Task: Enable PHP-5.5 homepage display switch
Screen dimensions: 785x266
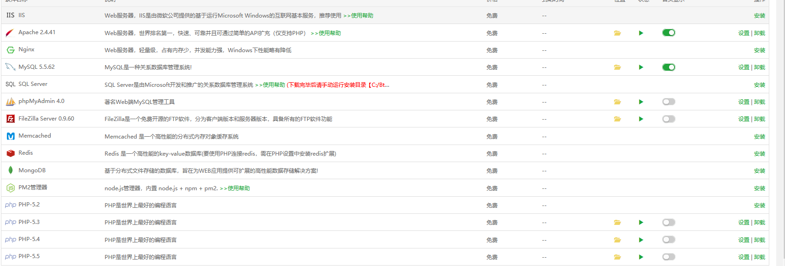Action: pos(669,257)
